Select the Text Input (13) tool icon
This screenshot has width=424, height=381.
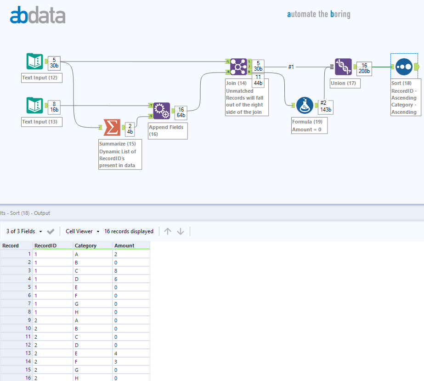pyautogui.click(x=34, y=106)
